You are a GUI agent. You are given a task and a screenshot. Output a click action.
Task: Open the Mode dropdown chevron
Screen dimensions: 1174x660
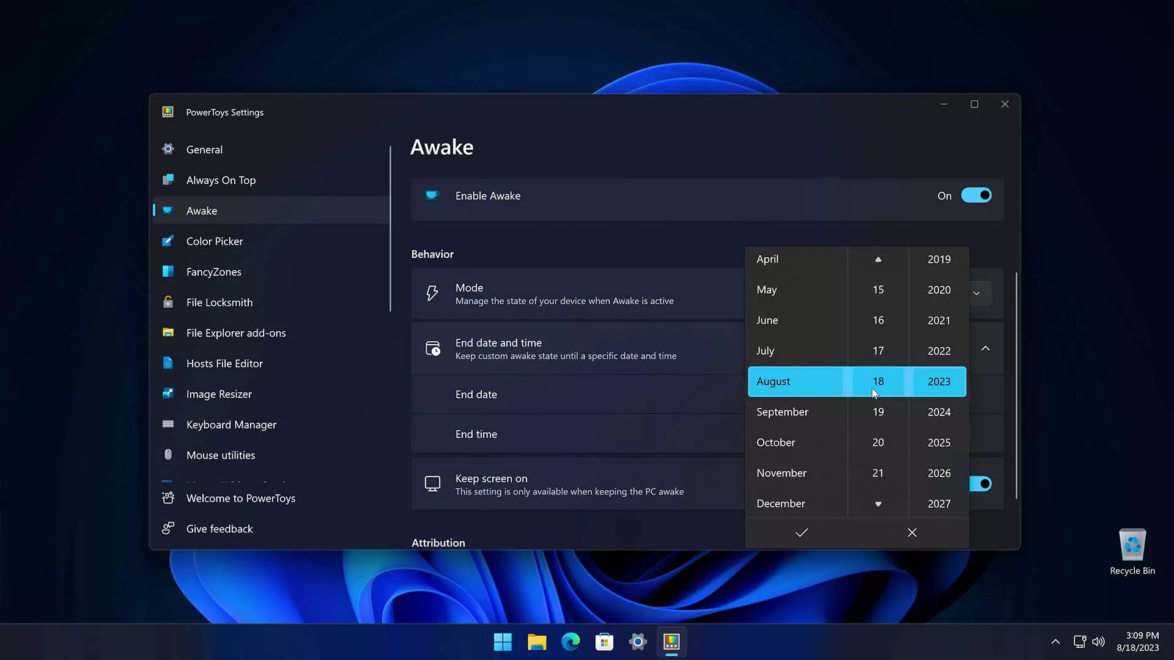pyautogui.click(x=976, y=293)
